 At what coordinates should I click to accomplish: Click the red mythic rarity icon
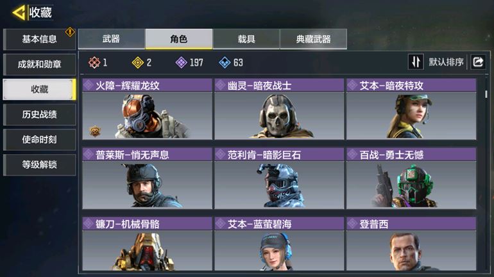pos(94,63)
